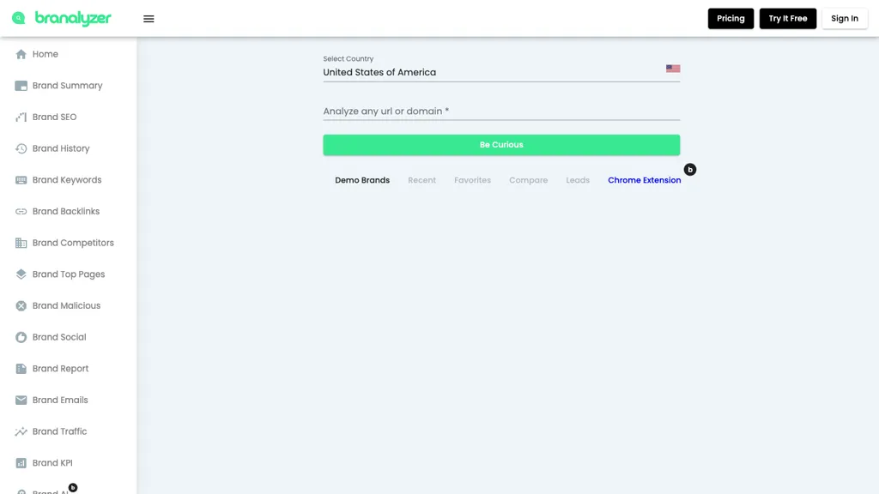Focus the Analyze any url or domain field
879x494 pixels.
[501, 111]
